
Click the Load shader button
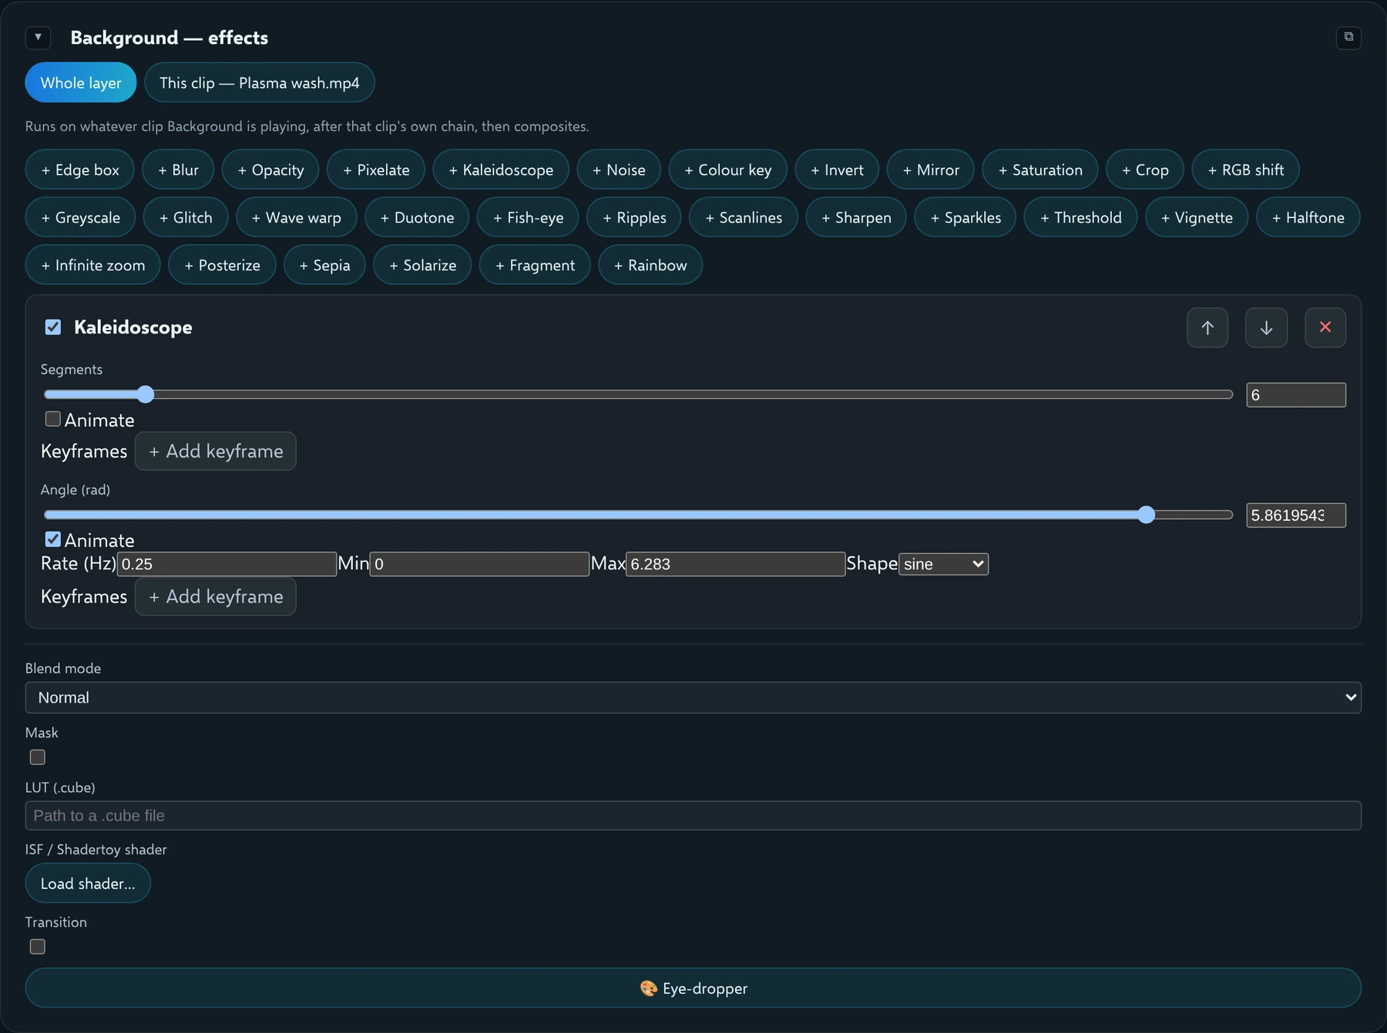point(88,884)
